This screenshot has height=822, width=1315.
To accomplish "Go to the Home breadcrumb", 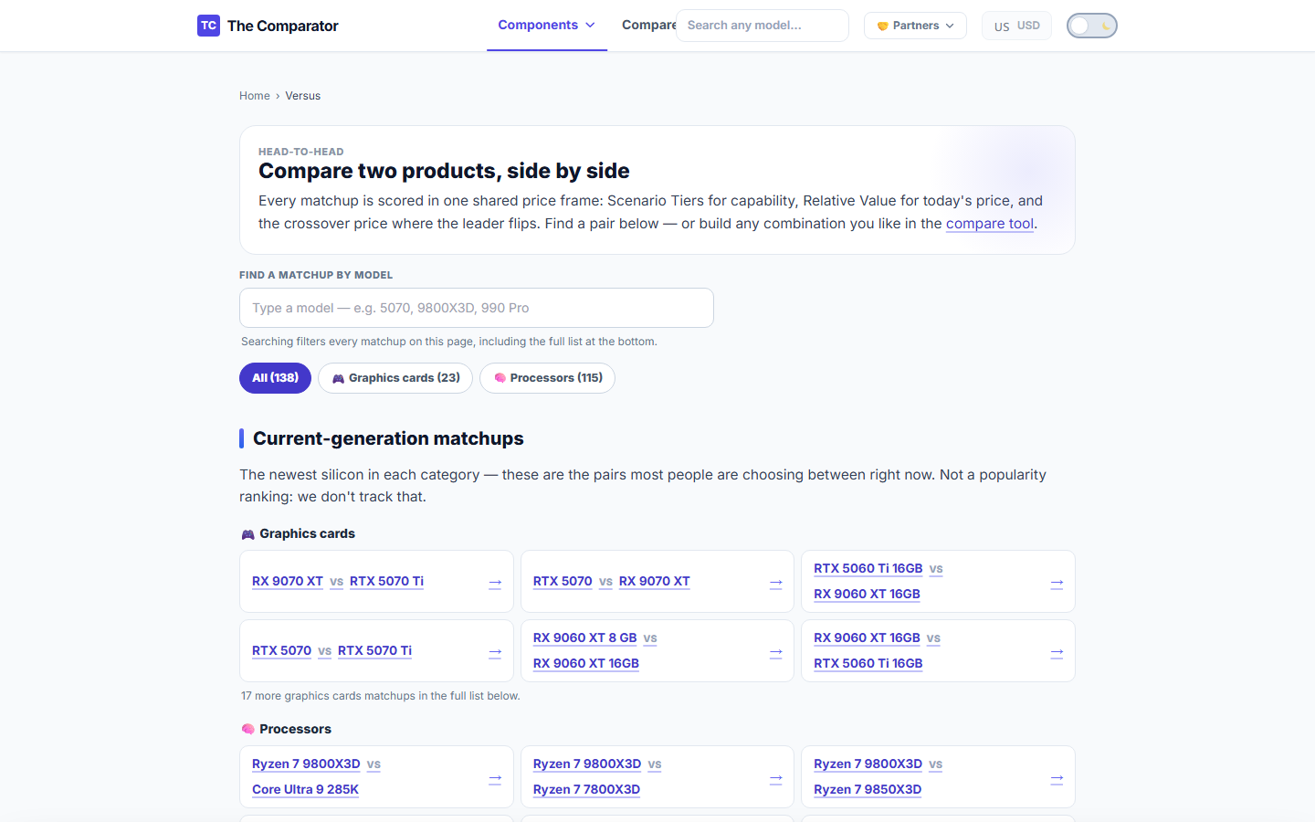I will (255, 96).
